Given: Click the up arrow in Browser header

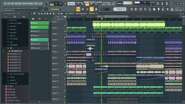Looking at the screenshot, I should point(4,14).
